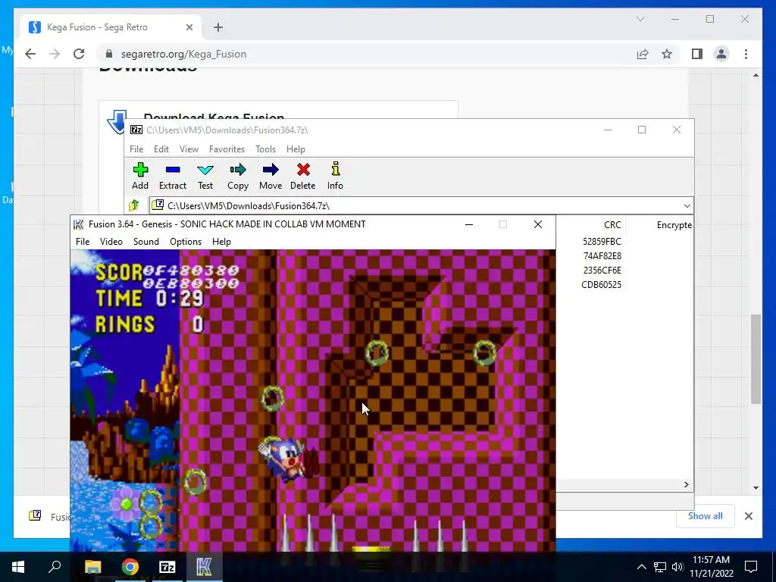Open the Fusion File menu
The width and height of the screenshot is (776, 582).
point(83,242)
